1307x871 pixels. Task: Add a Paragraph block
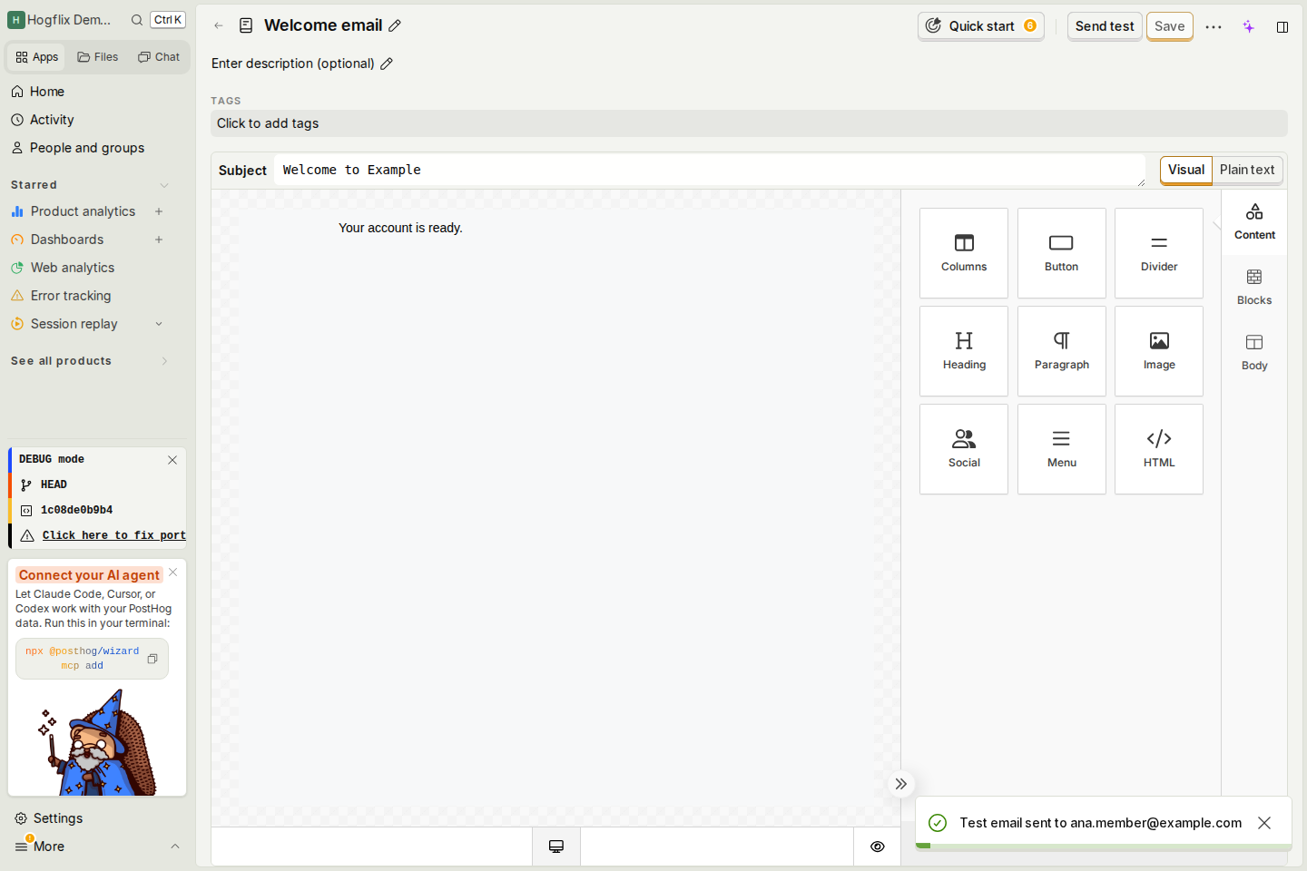(1061, 351)
